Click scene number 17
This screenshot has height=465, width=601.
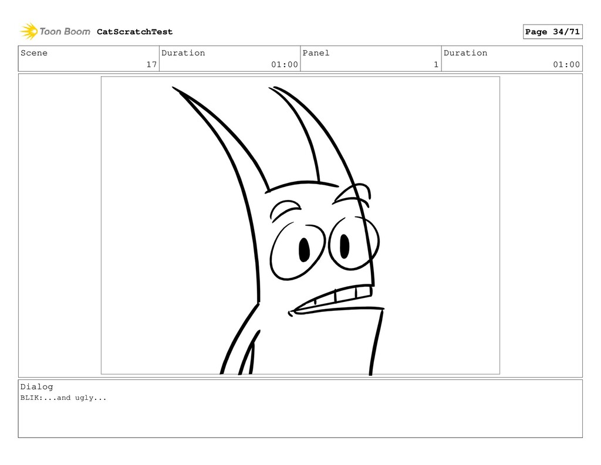pos(151,65)
